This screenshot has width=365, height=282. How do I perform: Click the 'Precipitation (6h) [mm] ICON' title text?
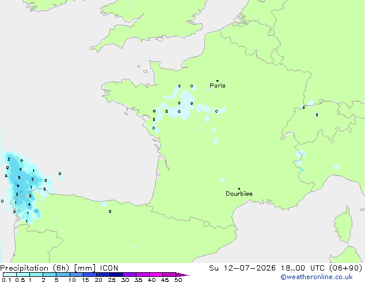coord(59,268)
